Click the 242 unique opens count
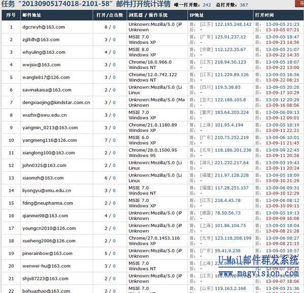This screenshot has height=293, width=304. [x=207, y=5]
